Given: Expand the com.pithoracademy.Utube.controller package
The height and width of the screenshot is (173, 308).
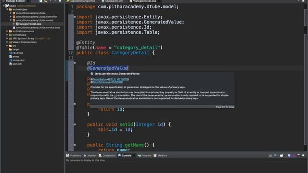Looking at the screenshot, I should click(11, 17).
